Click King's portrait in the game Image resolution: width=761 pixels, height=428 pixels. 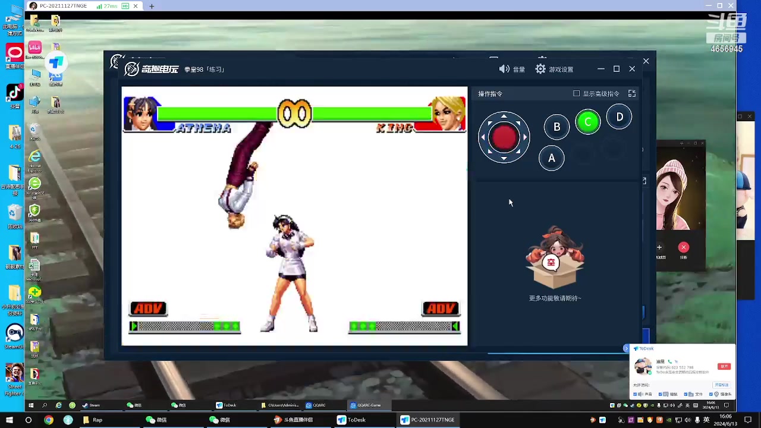448,113
